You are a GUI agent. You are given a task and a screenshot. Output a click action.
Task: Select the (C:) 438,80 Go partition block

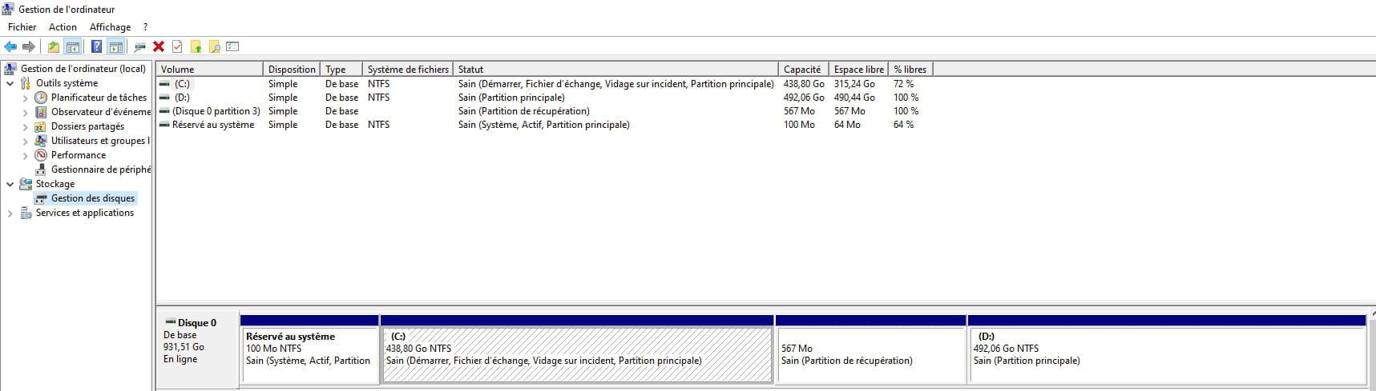(x=577, y=349)
